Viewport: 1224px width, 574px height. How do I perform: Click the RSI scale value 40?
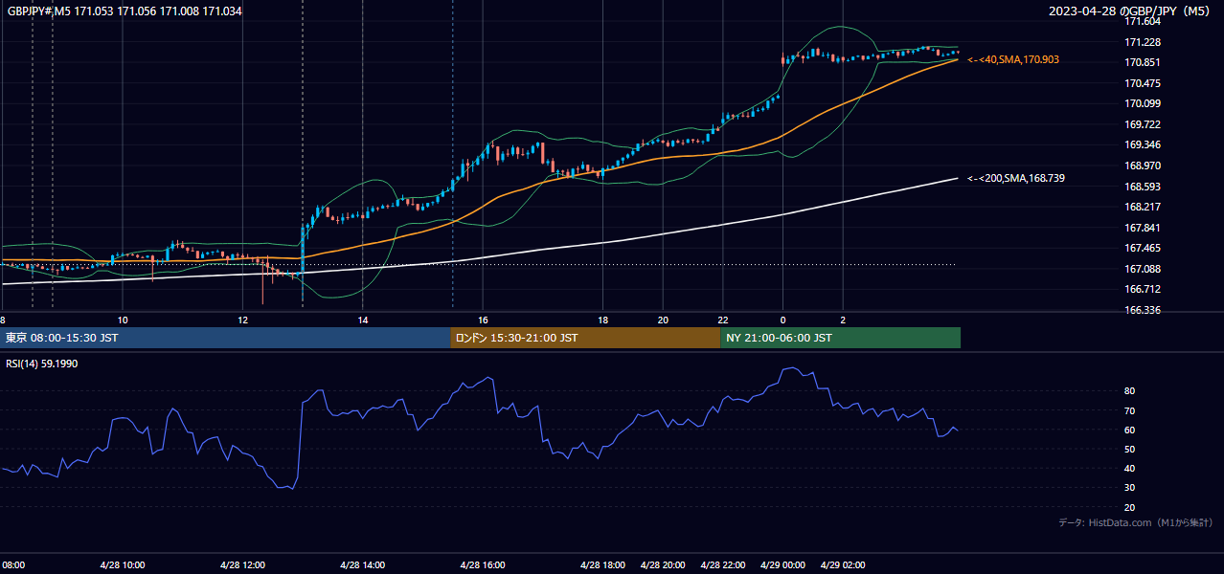point(1129,468)
